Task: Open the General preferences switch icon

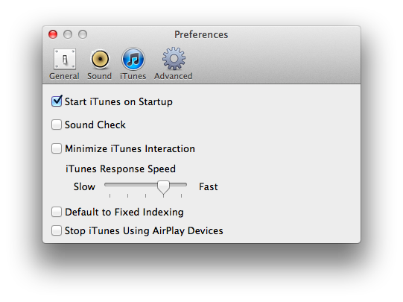Action: (x=65, y=59)
